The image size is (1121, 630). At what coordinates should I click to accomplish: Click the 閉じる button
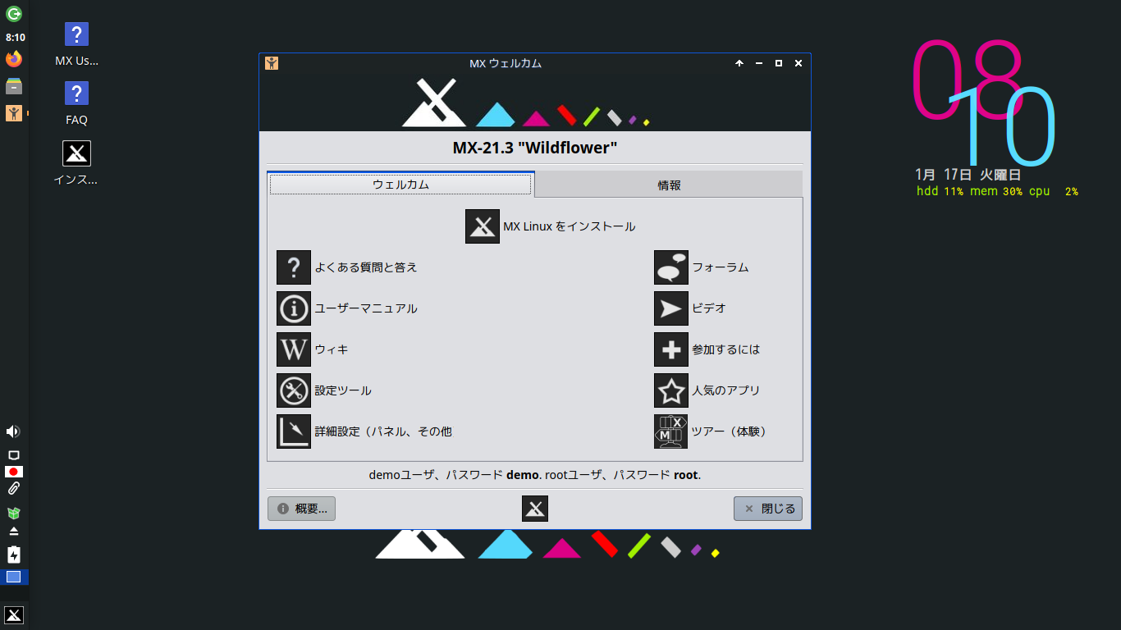(x=768, y=509)
